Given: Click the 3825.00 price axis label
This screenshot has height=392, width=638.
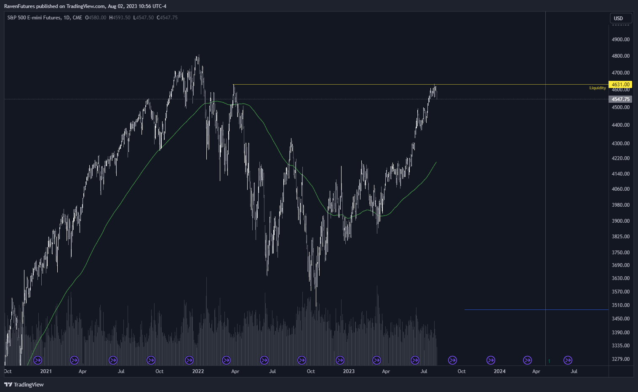Looking at the screenshot, I should [x=620, y=237].
